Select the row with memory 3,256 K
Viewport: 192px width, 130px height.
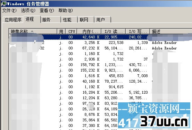click(100, 43)
